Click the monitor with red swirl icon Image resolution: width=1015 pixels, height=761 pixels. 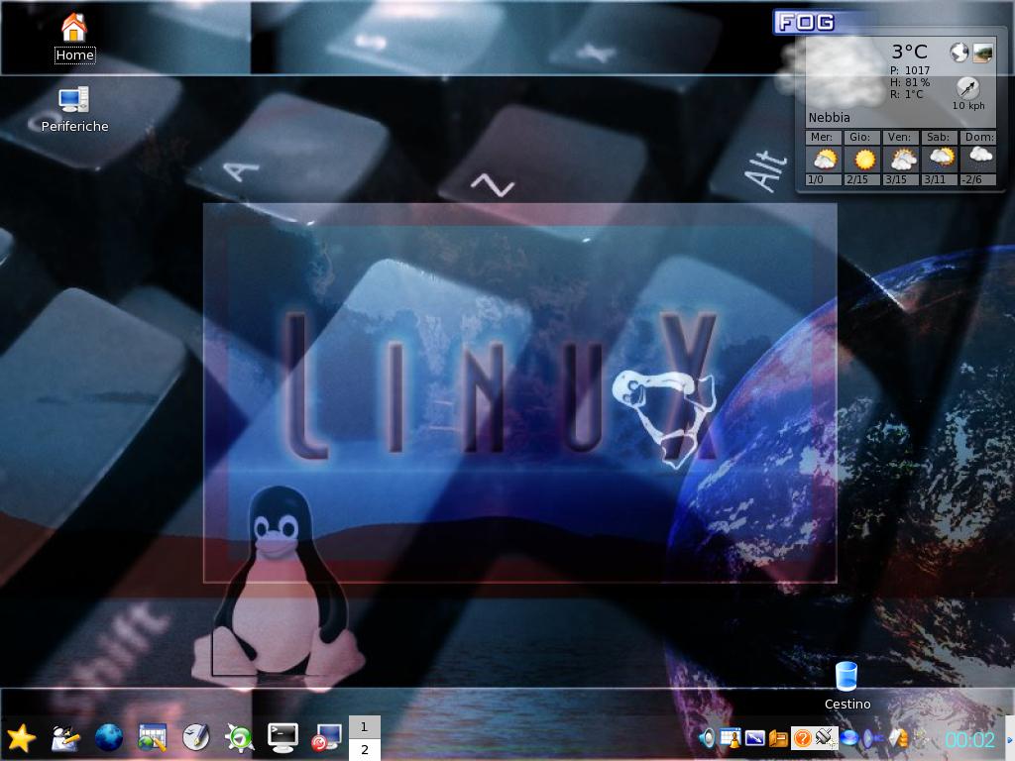(326, 737)
